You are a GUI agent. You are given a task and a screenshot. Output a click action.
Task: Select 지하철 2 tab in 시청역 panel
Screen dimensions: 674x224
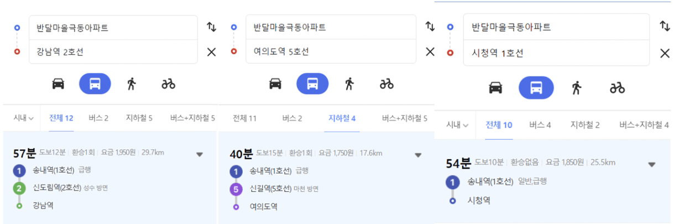click(x=585, y=125)
